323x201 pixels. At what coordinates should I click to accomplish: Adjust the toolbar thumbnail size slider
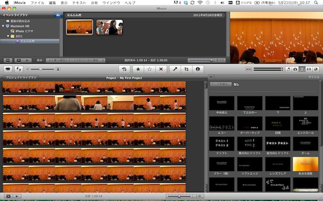[40, 69]
